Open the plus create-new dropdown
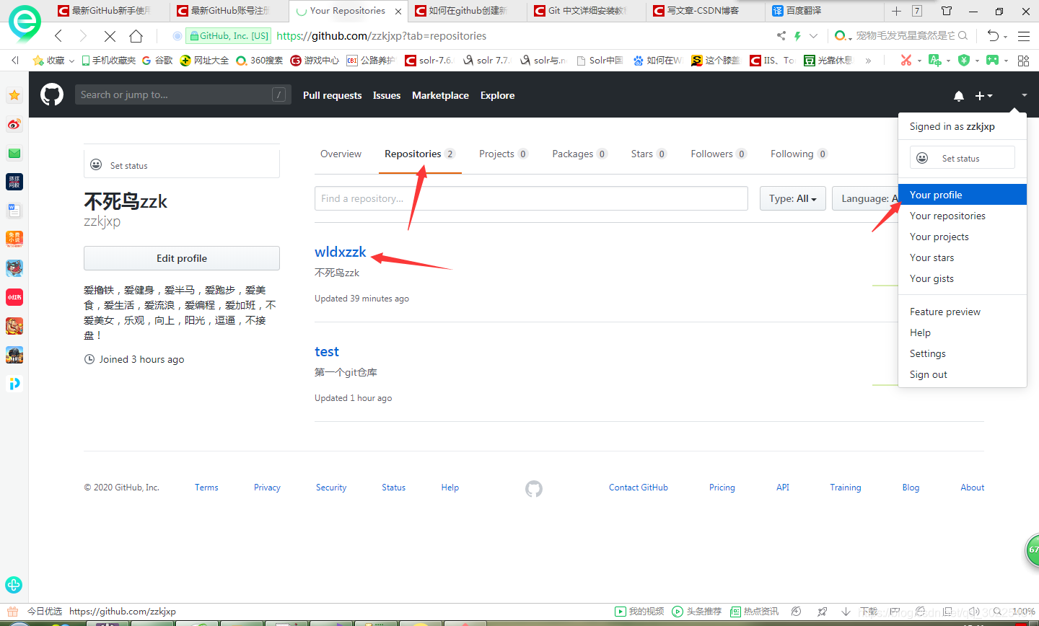The image size is (1039, 626). pyautogui.click(x=983, y=96)
